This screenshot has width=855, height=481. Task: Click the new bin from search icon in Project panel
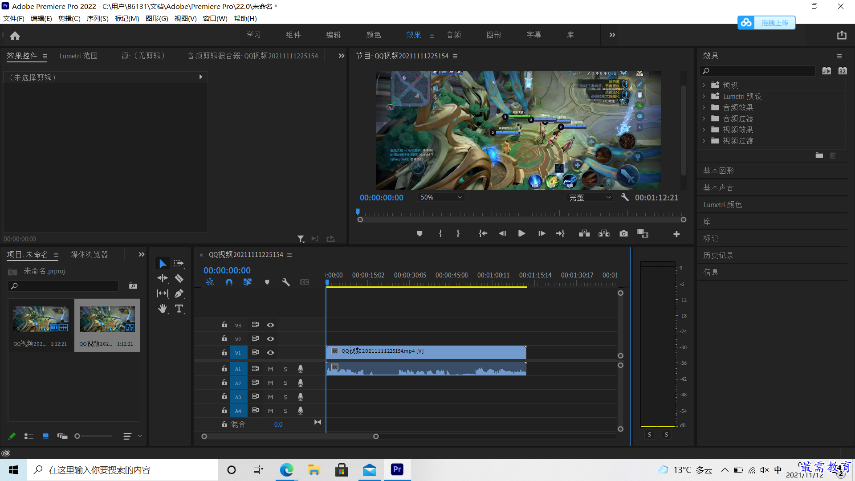coord(133,285)
